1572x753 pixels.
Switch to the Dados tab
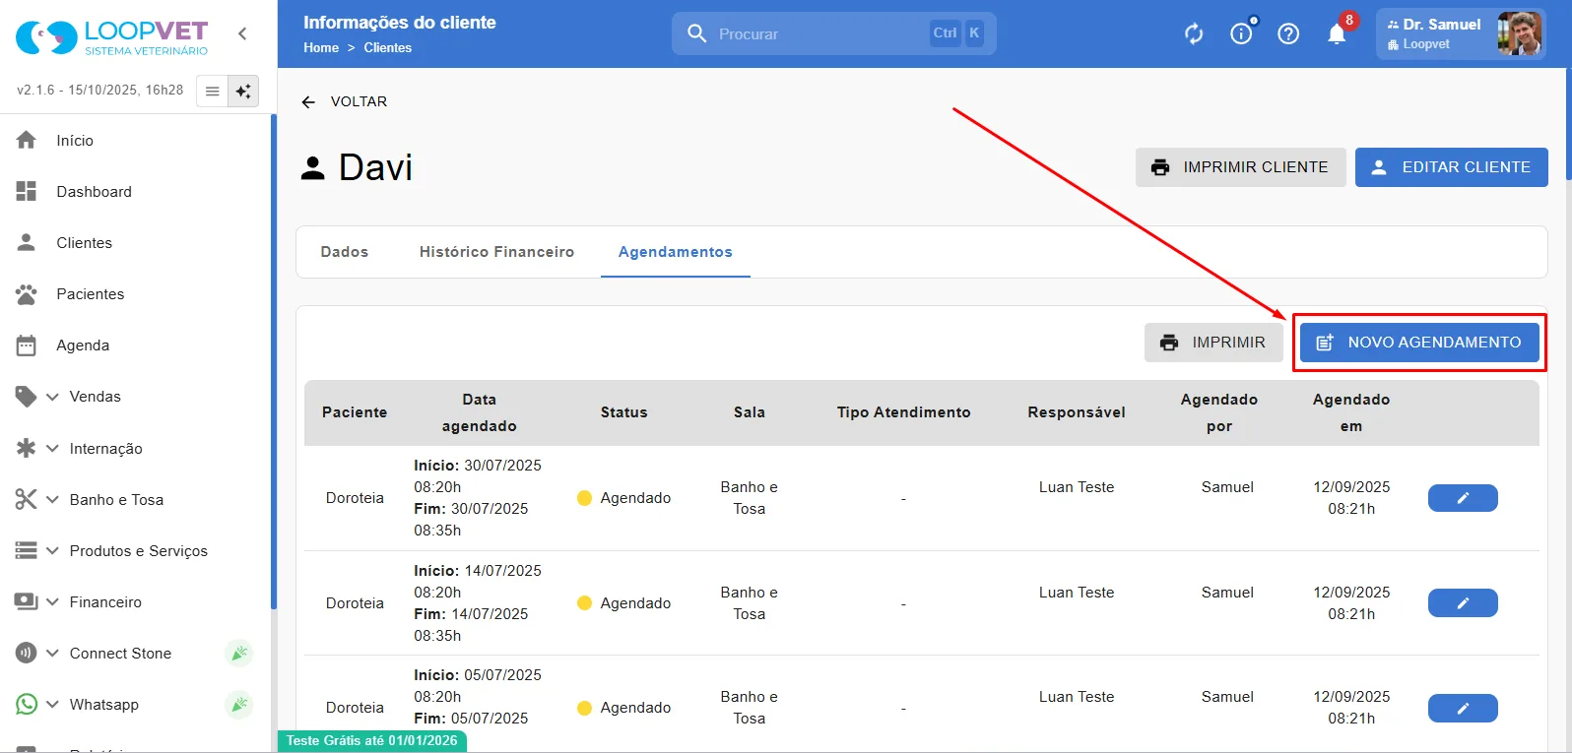tap(345, 252)
